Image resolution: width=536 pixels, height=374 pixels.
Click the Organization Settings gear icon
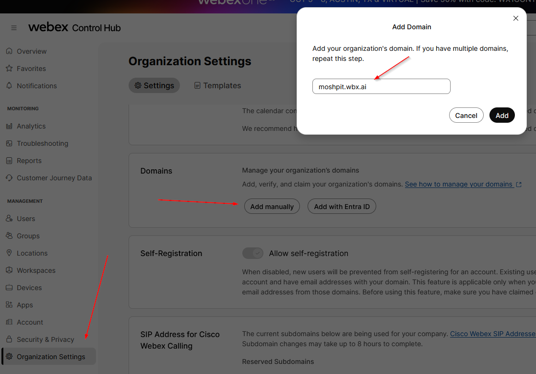tap(9, 356)
